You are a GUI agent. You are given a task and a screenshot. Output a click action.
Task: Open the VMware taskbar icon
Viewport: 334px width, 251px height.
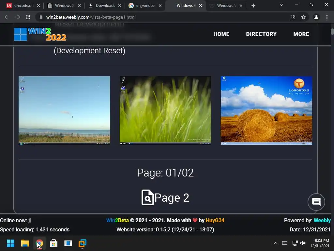[x=83, y=243]
